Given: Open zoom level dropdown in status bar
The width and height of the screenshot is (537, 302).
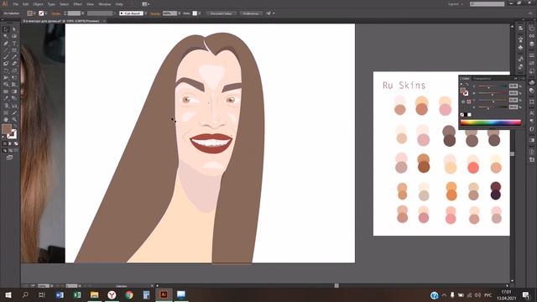Looking at the screenshot, I should (52, 285).
